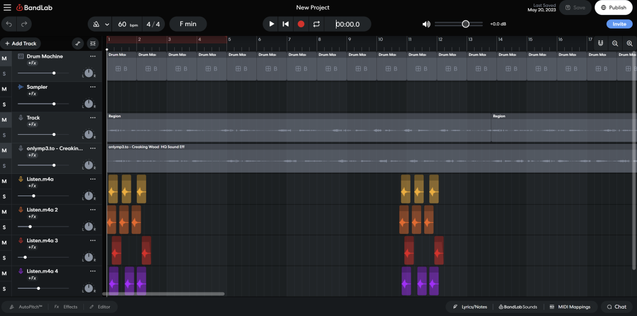Click the Add Track button
The height and width of the screenshot is (316, 637).
[x=21, y=43]
